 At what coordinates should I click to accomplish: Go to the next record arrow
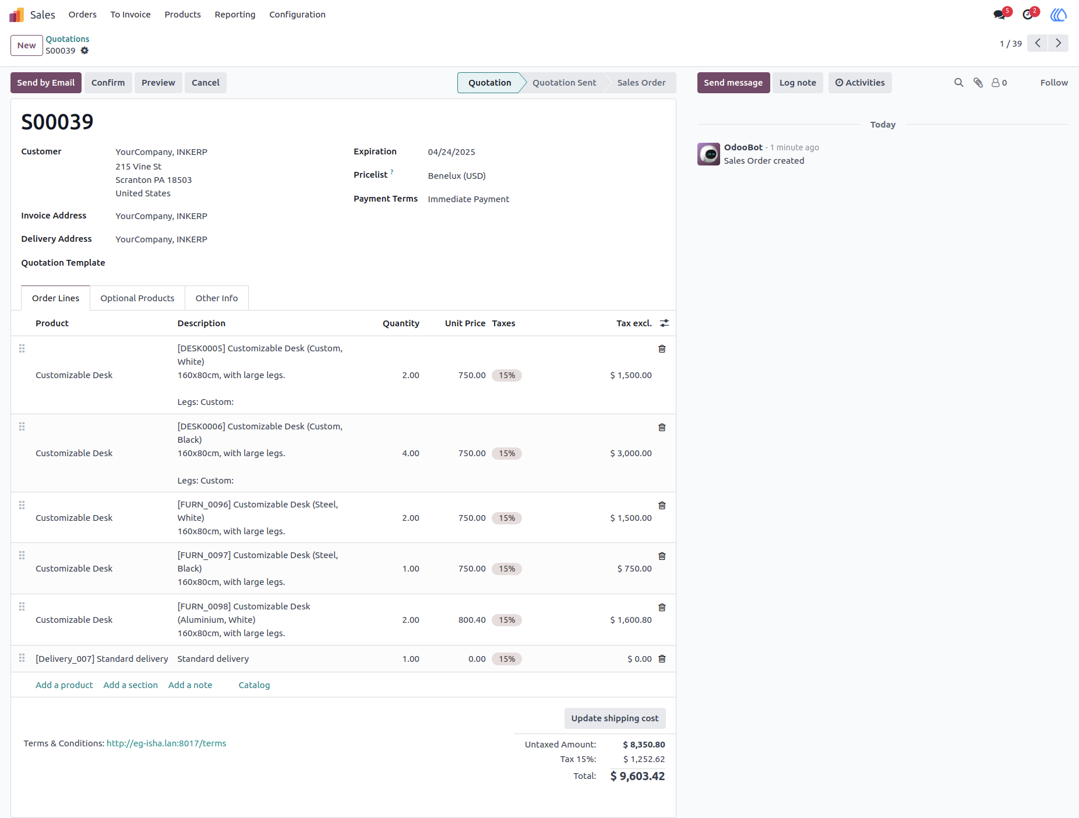[1058, 43]
